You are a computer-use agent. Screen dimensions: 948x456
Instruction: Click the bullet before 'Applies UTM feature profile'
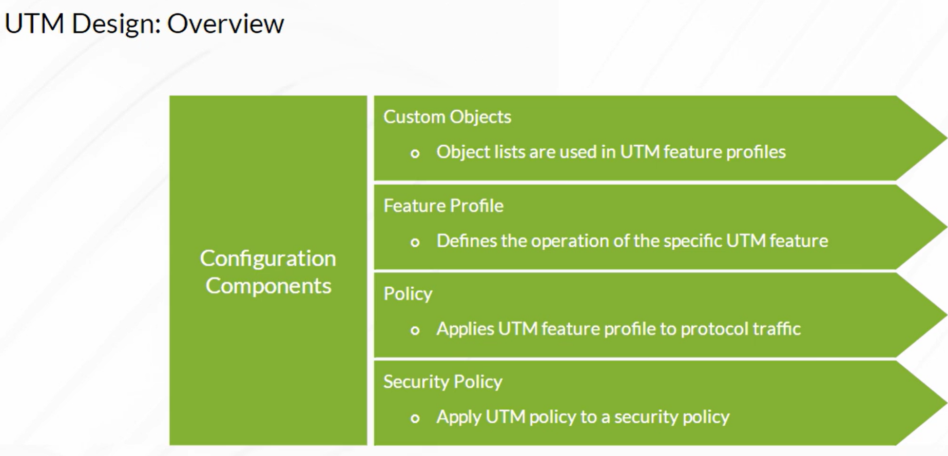[x=415, y=330]
